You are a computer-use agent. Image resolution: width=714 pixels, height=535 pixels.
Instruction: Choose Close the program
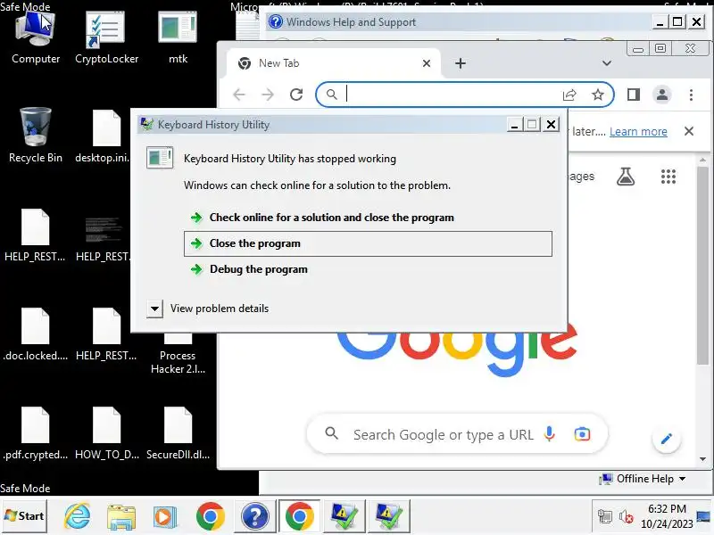(x=368, y=243)
